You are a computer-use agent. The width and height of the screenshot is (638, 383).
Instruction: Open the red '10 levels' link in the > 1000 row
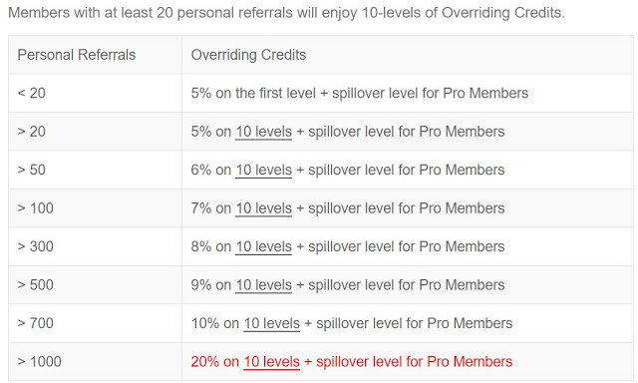[x=272, y=361]
